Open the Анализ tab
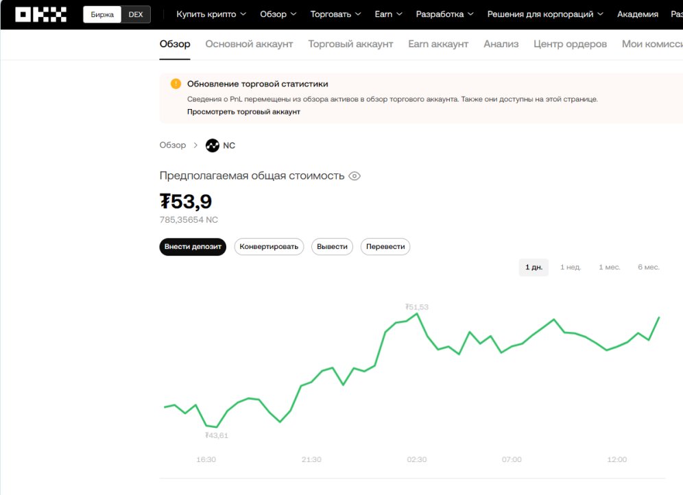The image size is (683, 495). [501, 44]
